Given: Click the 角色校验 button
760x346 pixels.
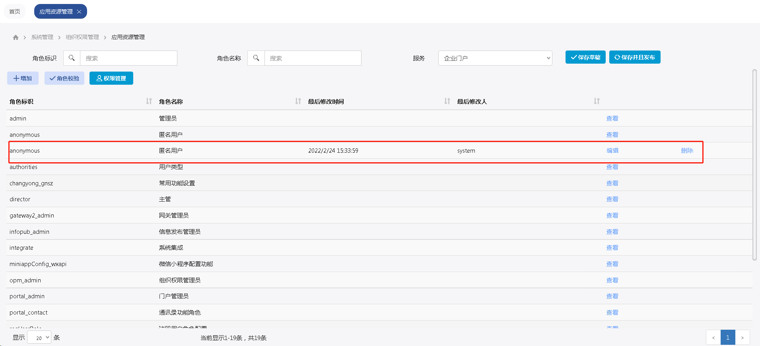Looking at the screenshot, I should tap(64, 78).
